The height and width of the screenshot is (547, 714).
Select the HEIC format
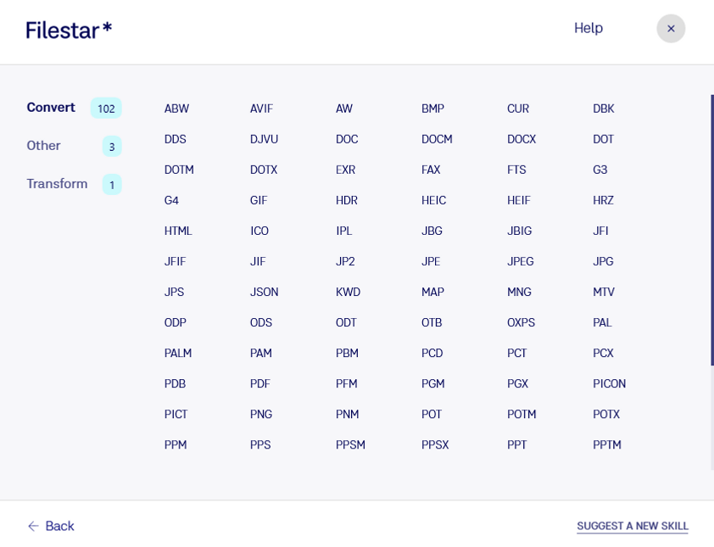(433, 200)
